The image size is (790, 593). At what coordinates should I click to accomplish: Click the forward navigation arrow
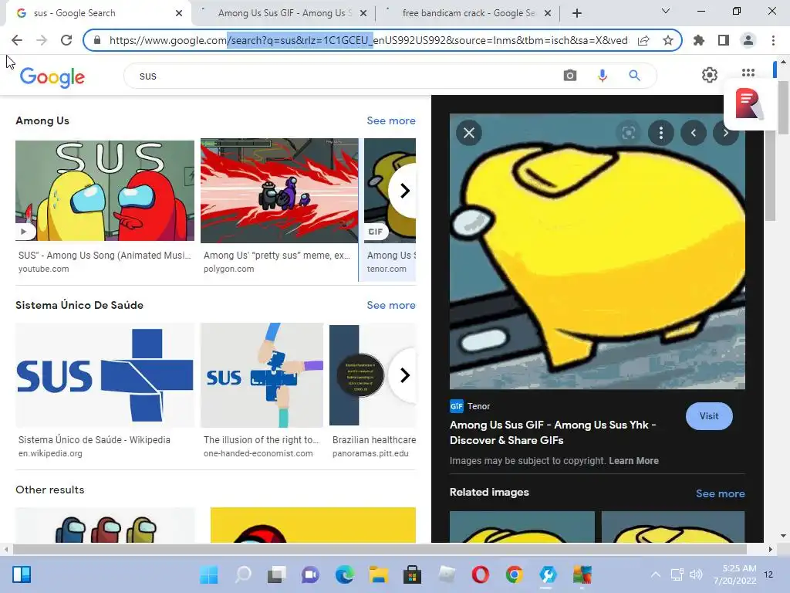coord(42,40)
